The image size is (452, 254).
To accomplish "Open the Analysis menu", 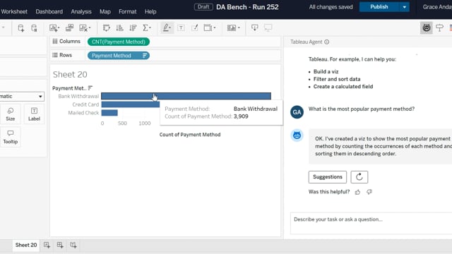I will [x=81, y=11].
